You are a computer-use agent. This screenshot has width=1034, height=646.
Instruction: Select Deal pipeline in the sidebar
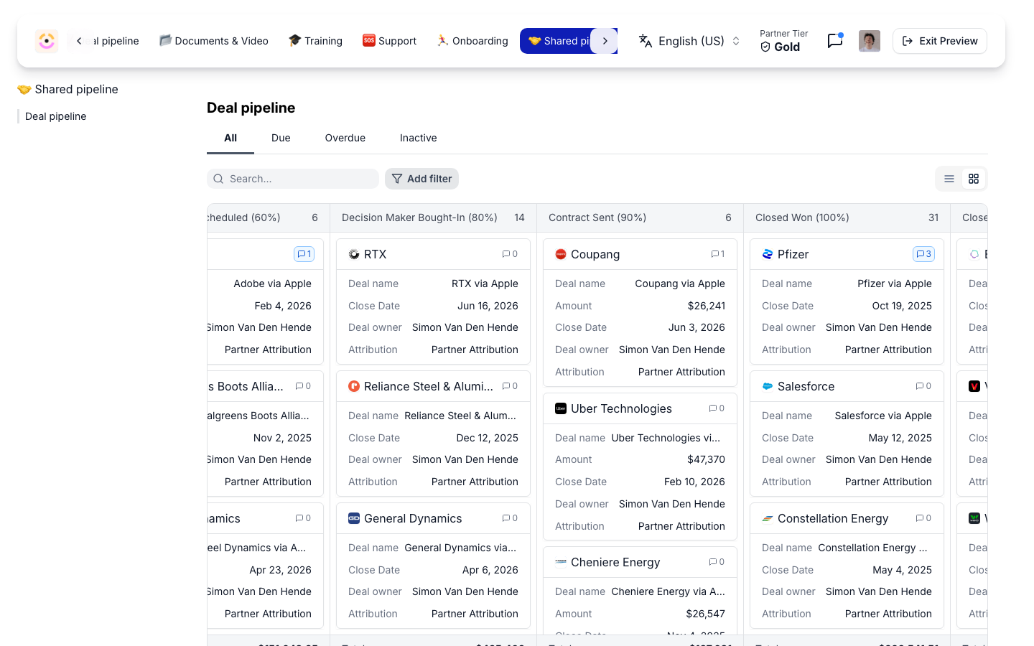tap(56, 116)
